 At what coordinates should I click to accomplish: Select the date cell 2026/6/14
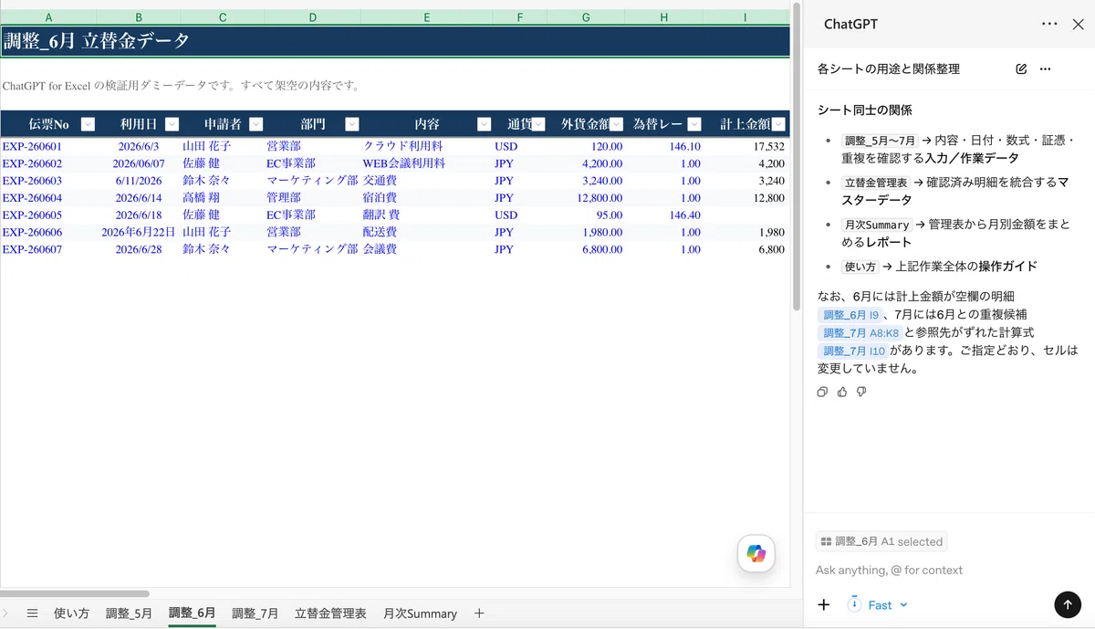139,197
